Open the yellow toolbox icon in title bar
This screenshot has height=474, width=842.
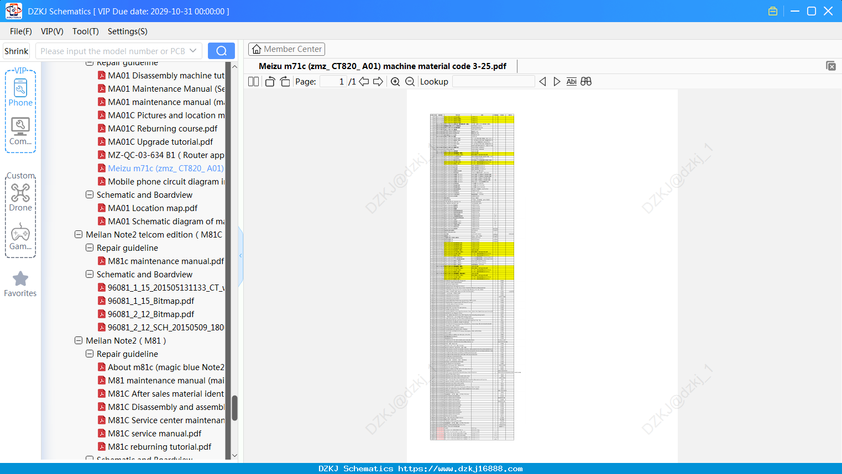click(773, 11)
